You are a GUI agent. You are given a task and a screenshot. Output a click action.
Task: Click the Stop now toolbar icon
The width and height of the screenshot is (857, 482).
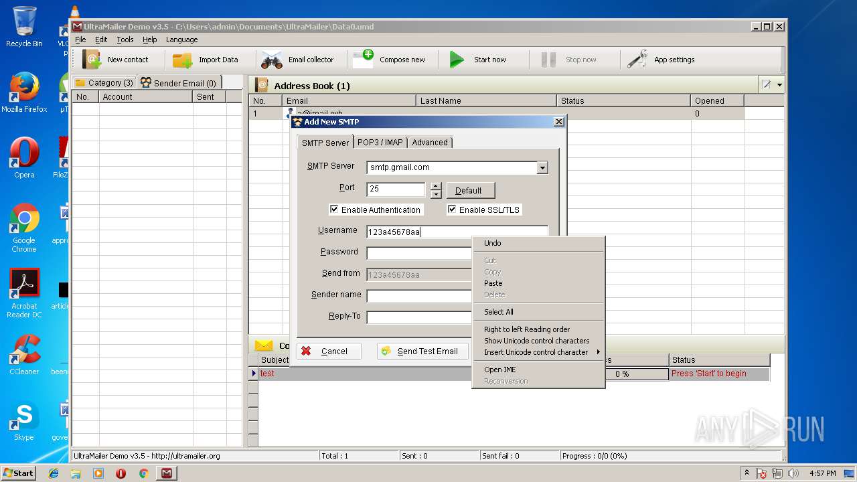pyautogui.click(x=548, y=60)
